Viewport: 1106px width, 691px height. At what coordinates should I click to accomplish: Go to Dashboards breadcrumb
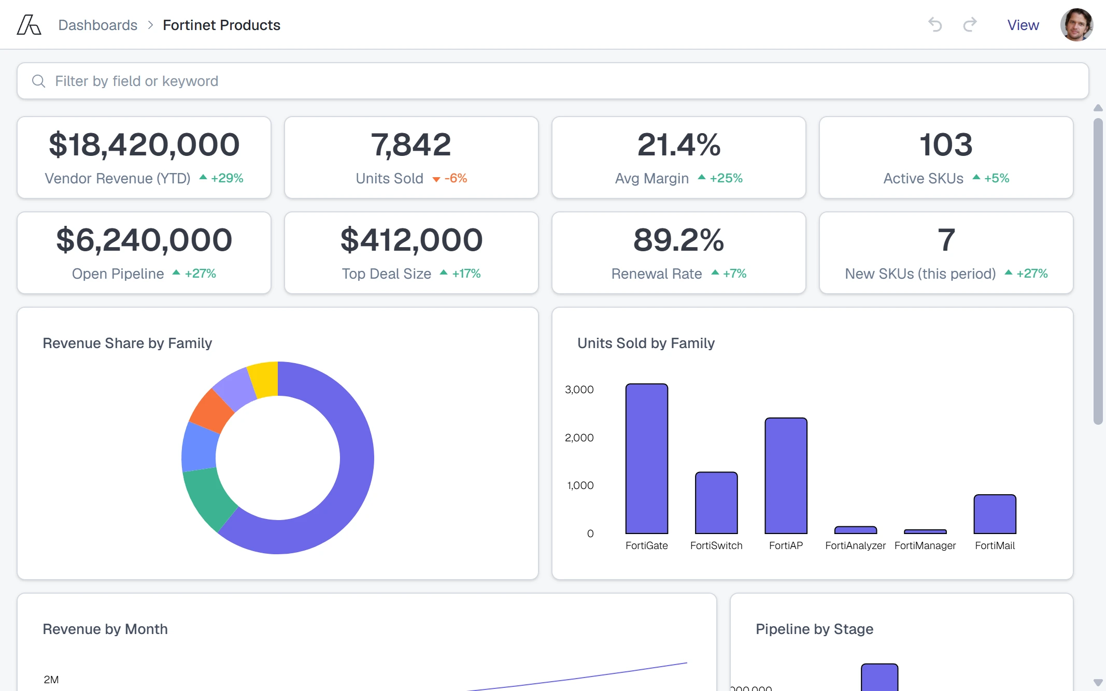coord(97,25)
